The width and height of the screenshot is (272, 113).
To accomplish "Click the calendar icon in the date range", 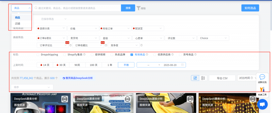I will [182, 65].
